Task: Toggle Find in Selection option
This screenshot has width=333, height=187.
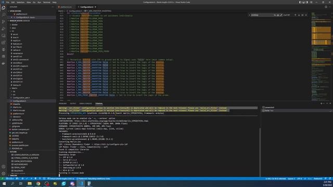Action: click(x=302, y=15)
